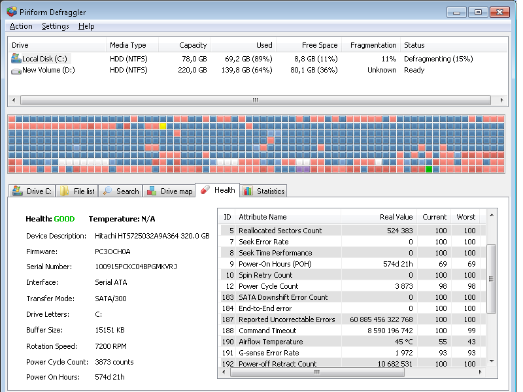Select the Reported Uncorrectable Errors row
The image size is (523, 392).
pyautogui.click(x=352, y=319)
